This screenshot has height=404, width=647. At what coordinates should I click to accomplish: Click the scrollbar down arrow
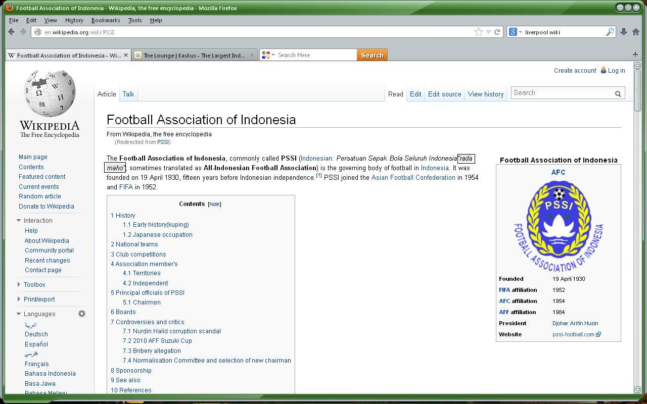(x=637, y=390)
